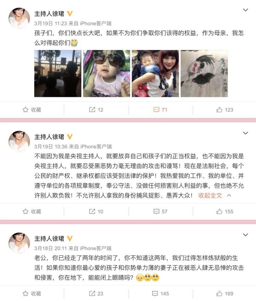256x301 pixels.
Task: Favorite the 10:36 post using 收藏
Action: coord(32,212)
